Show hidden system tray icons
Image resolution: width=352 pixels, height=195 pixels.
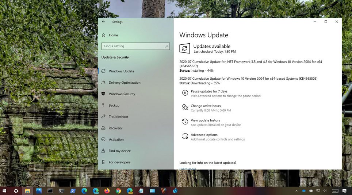[296, 191]
